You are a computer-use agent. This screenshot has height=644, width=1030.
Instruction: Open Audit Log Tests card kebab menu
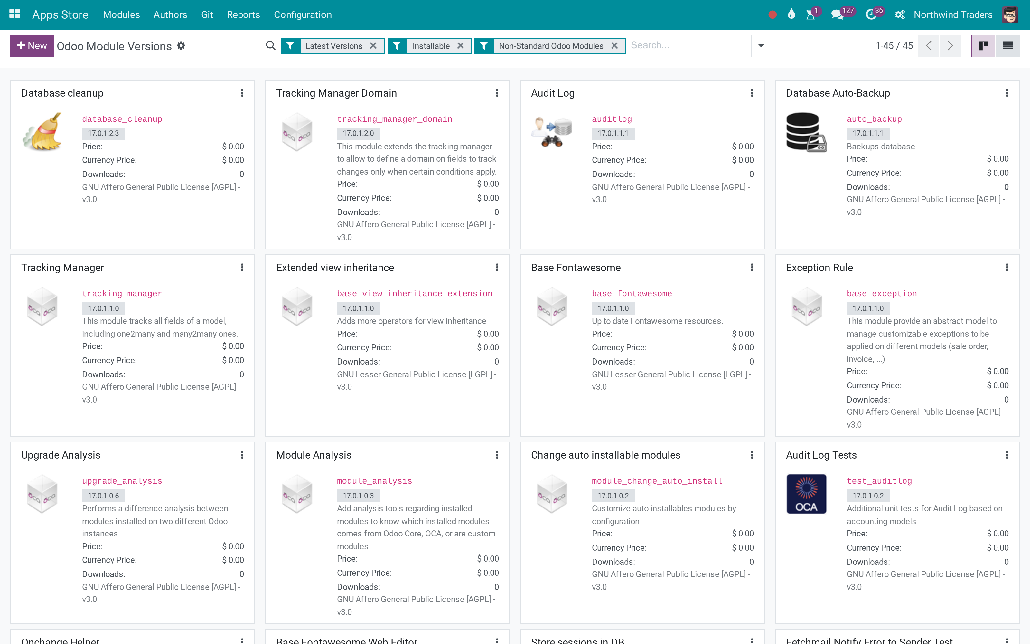(x=1007, y=455)
